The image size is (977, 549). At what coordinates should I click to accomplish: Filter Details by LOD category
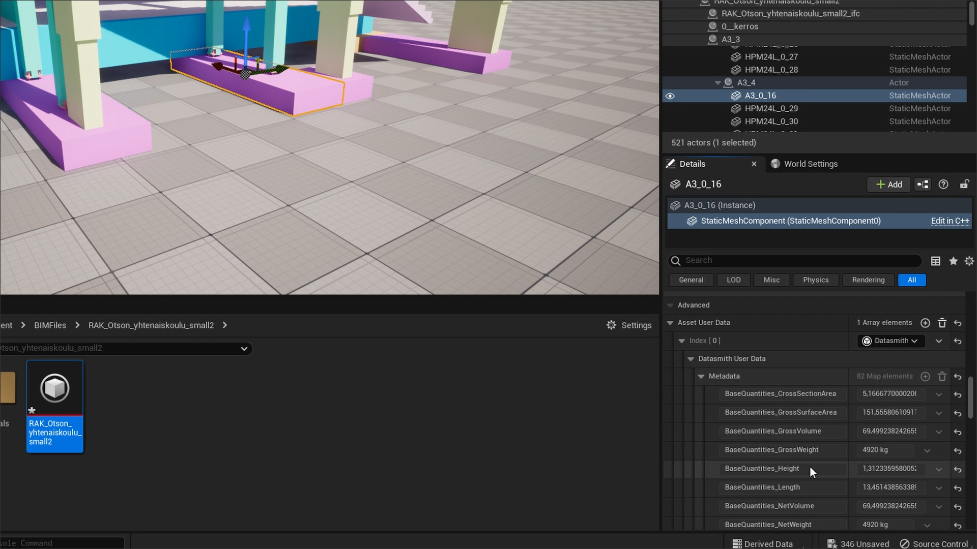(733, 280)
